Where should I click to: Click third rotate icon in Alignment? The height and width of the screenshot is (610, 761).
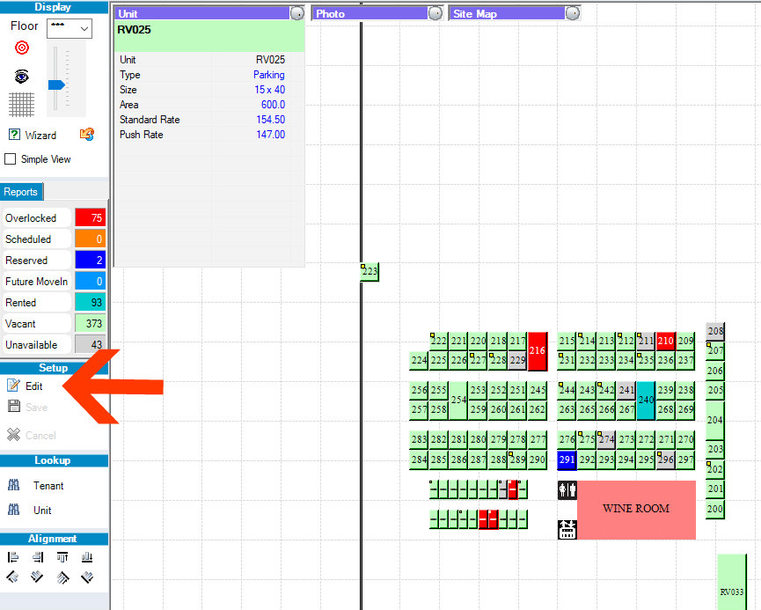coord(62,577)
